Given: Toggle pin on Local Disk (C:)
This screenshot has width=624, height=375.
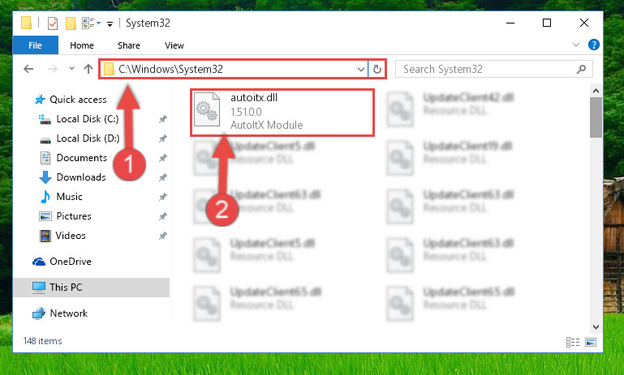Looking at the screenshot, I should pos(163,119).
